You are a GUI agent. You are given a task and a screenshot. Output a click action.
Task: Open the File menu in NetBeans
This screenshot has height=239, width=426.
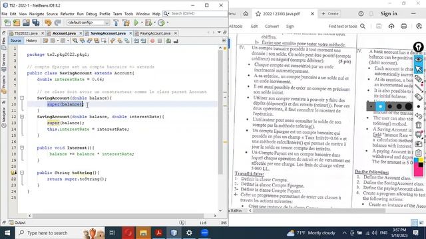[x=5, y=14]
